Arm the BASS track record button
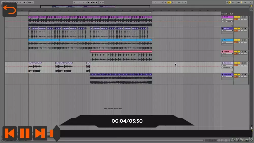The width and height of the screenshot is (254, 143). [246, 17]
